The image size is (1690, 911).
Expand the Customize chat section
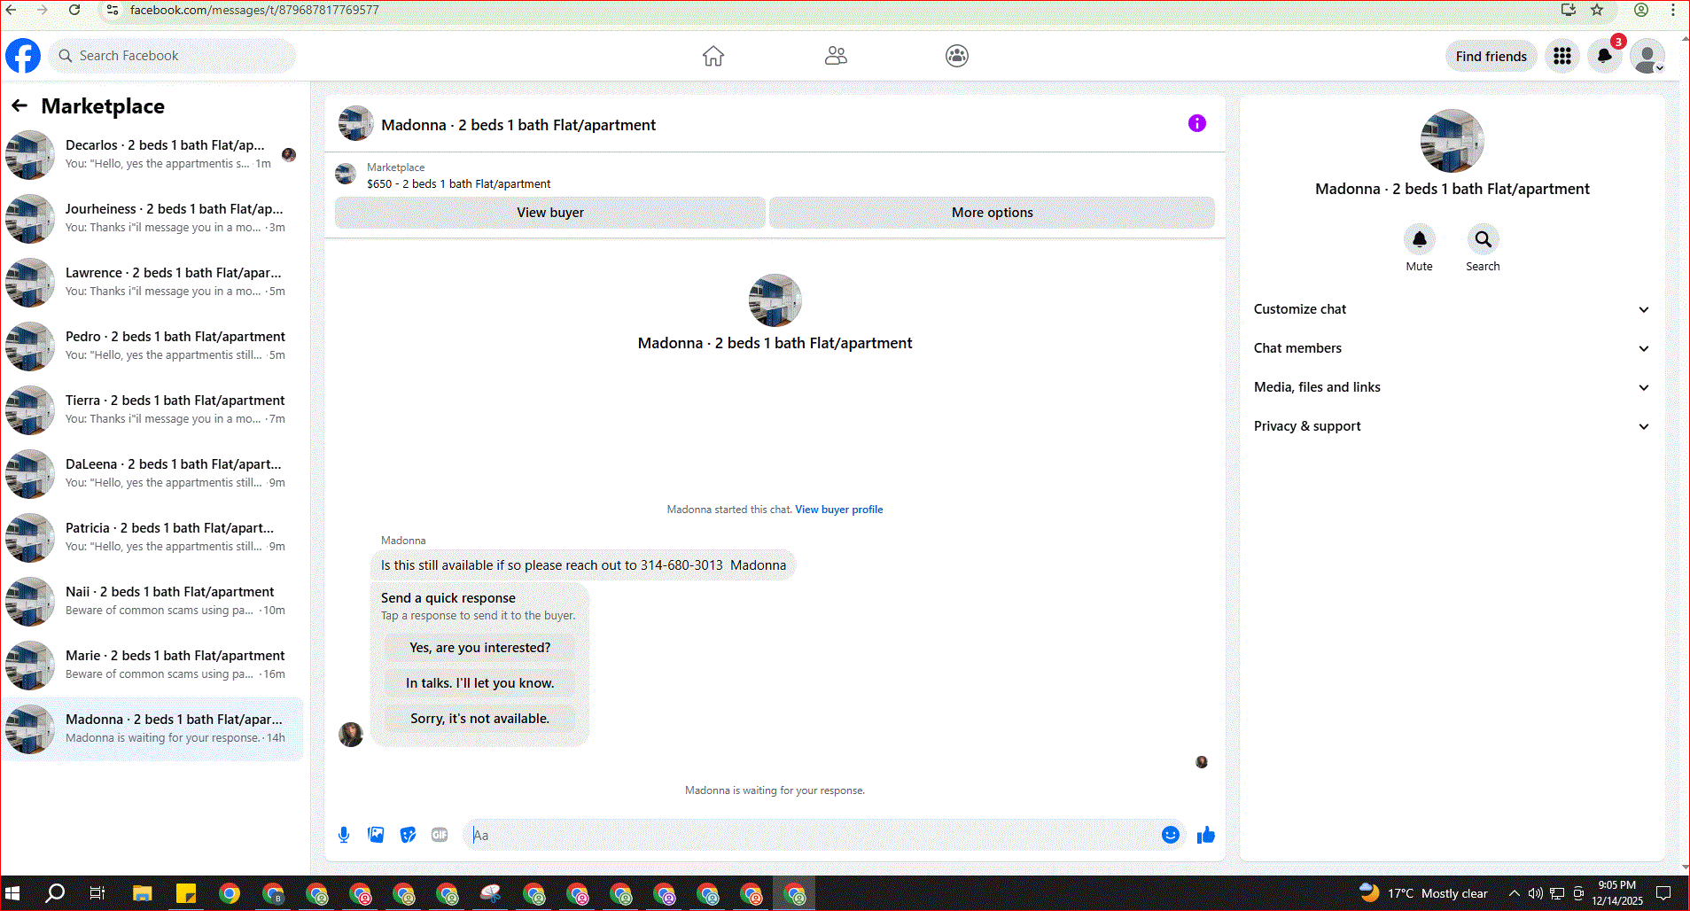[x=1452, y=309]
